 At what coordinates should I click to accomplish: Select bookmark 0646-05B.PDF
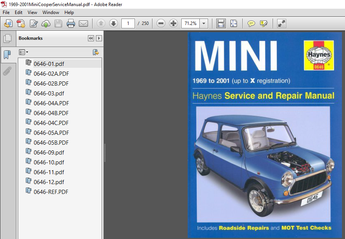click(51, 143)
